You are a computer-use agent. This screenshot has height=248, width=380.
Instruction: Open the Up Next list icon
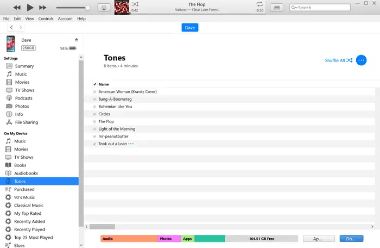click(x=277, y=8)
